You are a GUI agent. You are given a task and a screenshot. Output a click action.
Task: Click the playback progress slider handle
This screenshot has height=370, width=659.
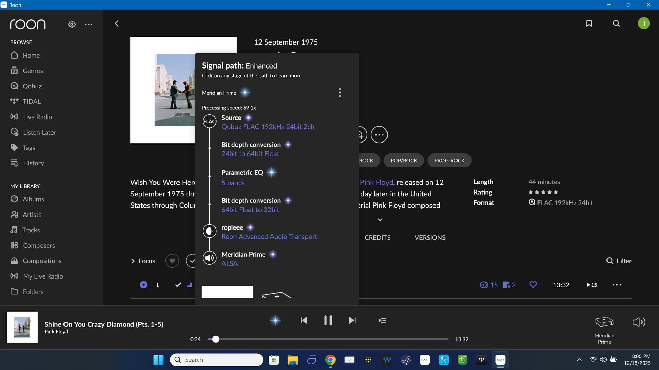216,339
